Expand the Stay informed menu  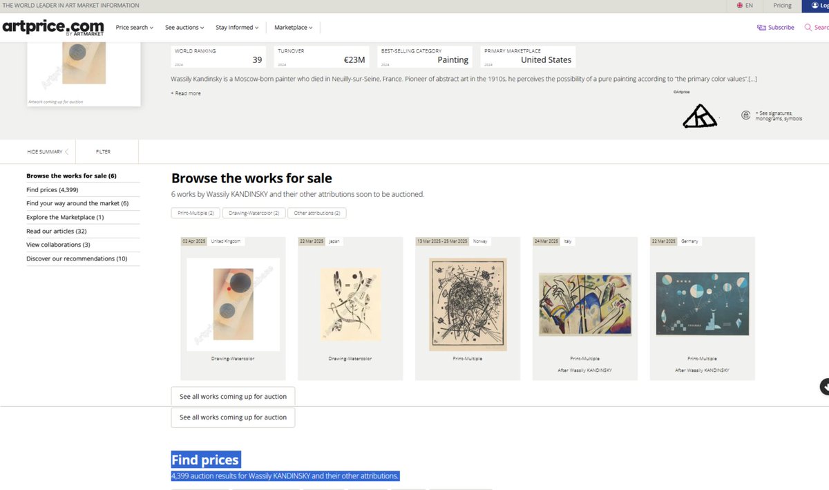237,28
